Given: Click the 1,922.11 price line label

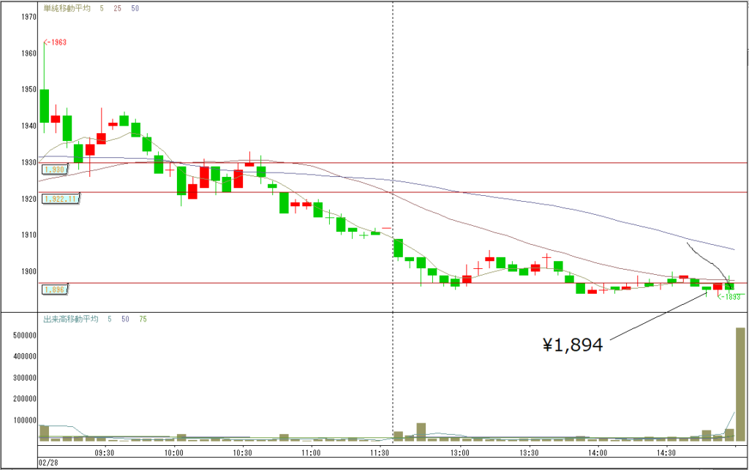Looking at the screenshot, I should pyautogui.click(x=61, y=199).
